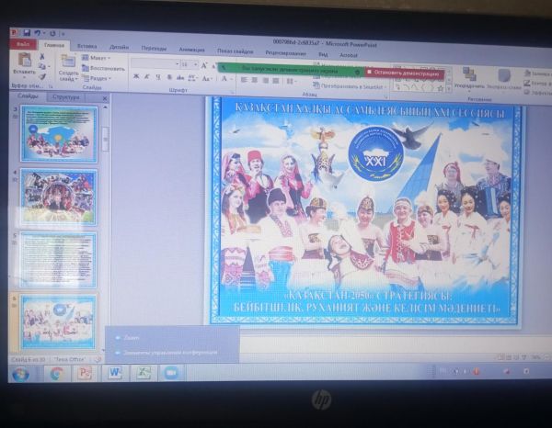Expand the Layout (Макет) dropdown
This screenshot has width=552, height=428.
pyautogui.click(x=98, y=58)
